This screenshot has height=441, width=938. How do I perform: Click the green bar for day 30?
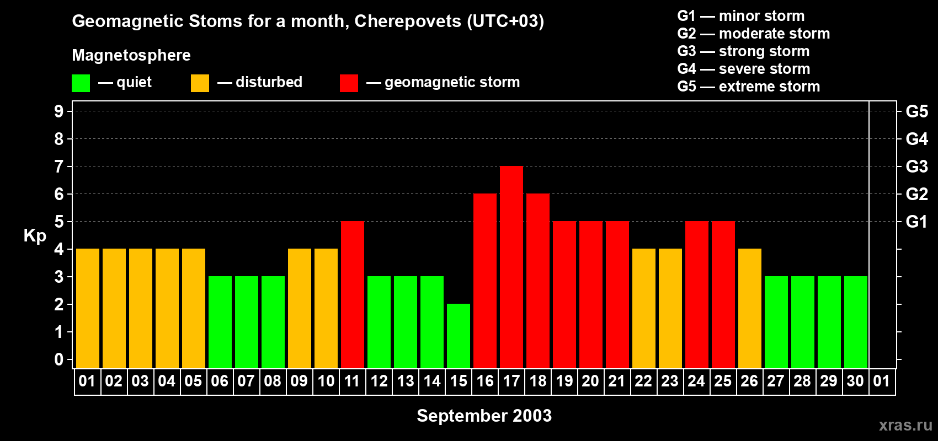856,322
